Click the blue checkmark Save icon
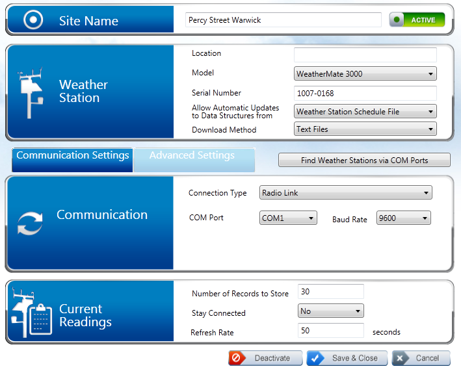461x373 pixels. click(x=317, y=358)
